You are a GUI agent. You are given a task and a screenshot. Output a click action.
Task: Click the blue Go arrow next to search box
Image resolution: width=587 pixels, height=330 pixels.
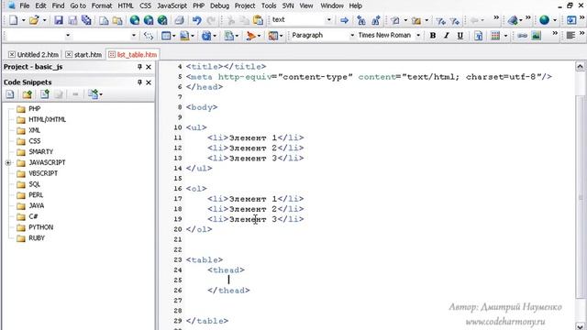pyautogui.click(x=344, y=20)
